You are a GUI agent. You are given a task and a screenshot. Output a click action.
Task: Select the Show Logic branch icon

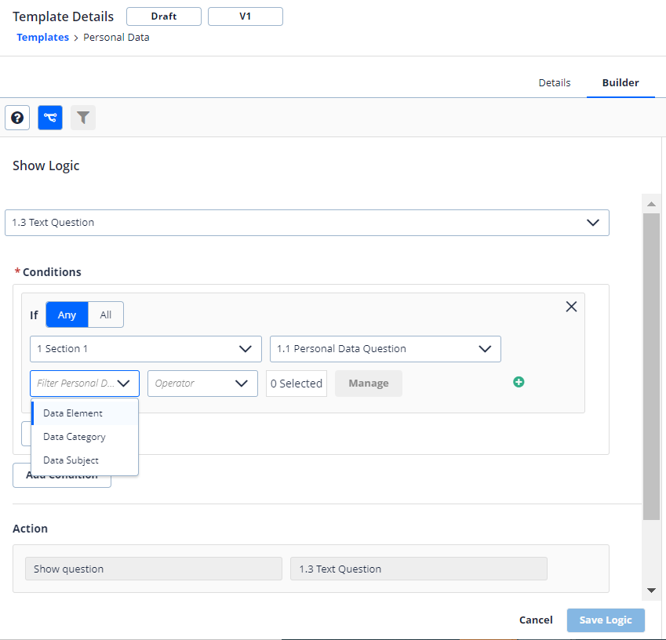49,117
